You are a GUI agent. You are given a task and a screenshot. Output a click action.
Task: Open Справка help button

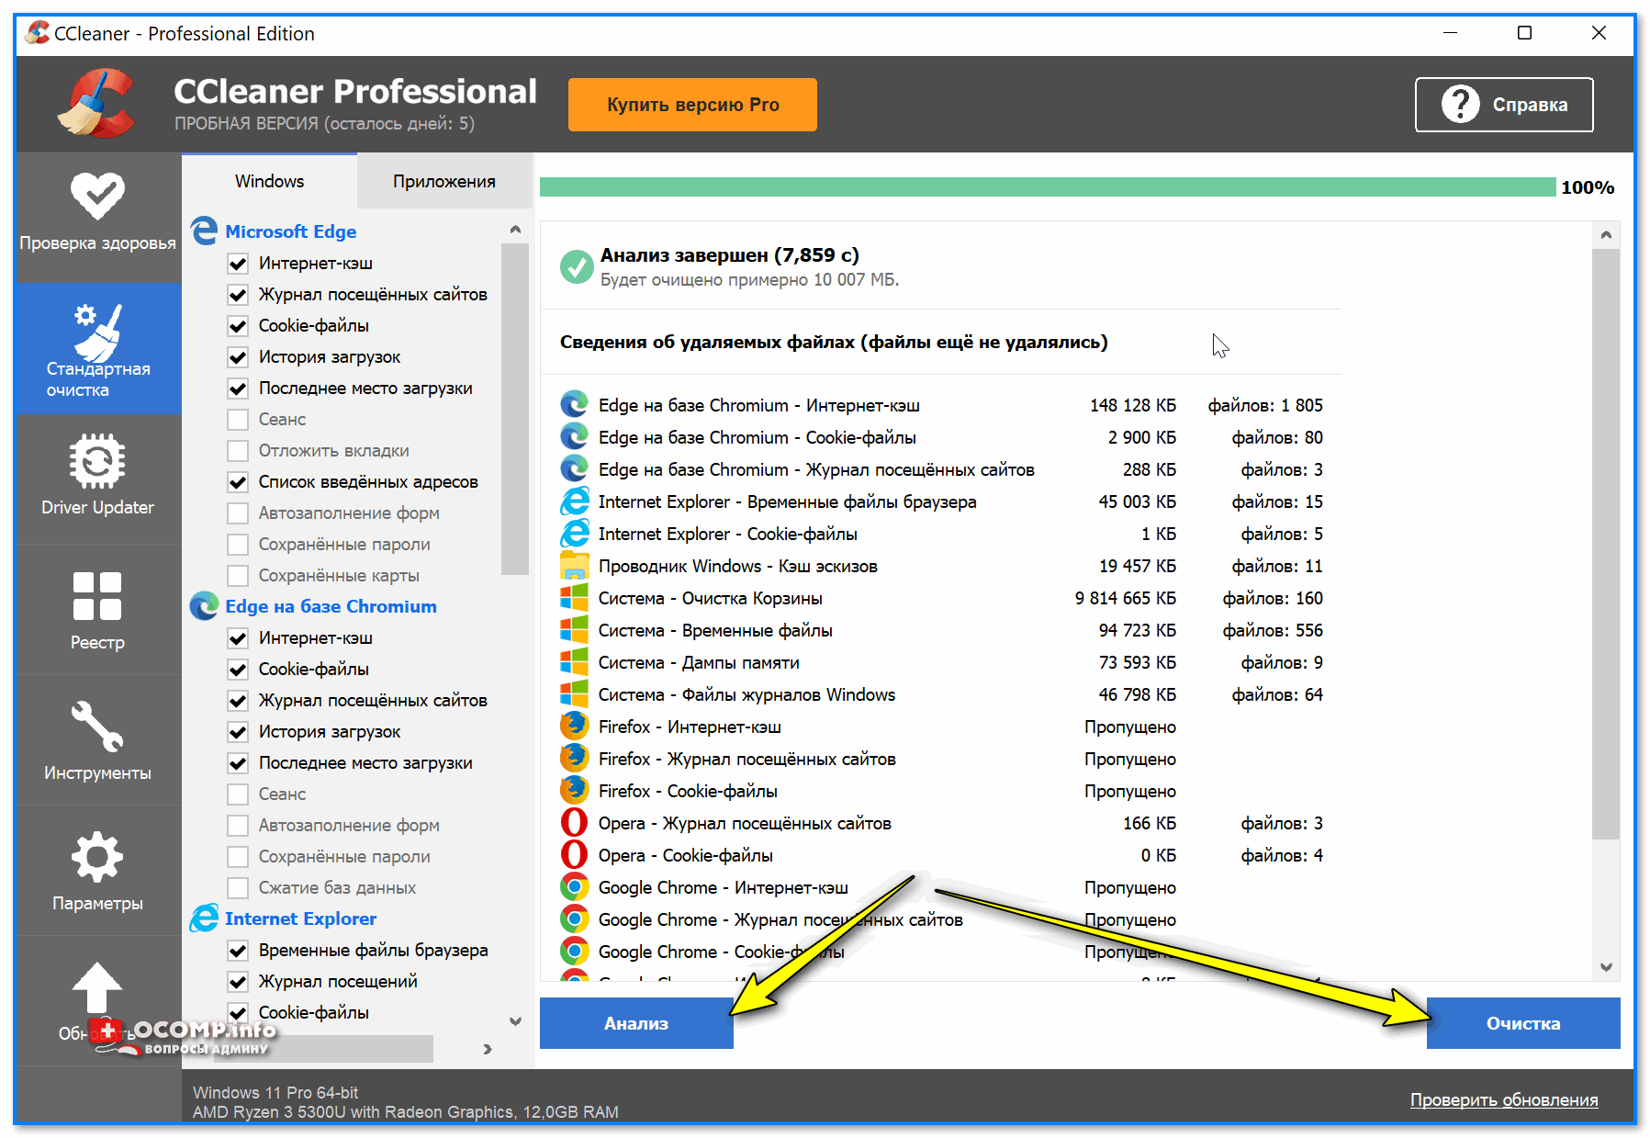(1504, 105)
